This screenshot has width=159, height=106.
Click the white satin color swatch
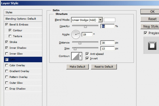point(110,20)
